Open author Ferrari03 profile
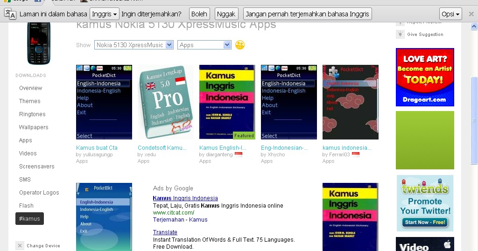The height and width of the screenshot is (251, 478). (x=339, y=155)
